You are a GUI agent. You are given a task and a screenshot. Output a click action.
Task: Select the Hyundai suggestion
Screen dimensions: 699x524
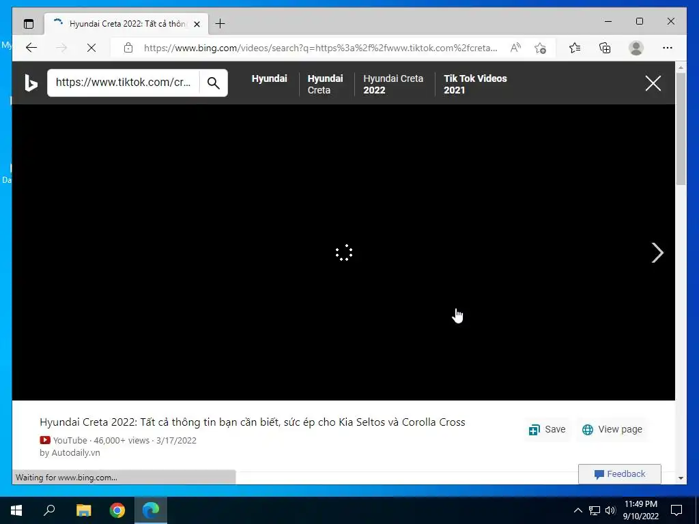click(269, 78)
